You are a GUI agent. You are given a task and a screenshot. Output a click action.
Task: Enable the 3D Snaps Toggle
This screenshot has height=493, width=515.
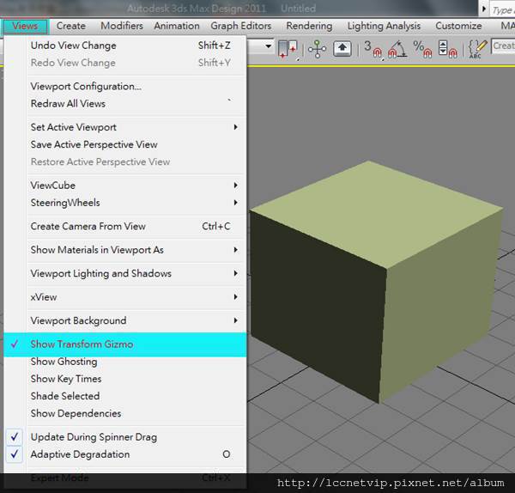(373, 49)
